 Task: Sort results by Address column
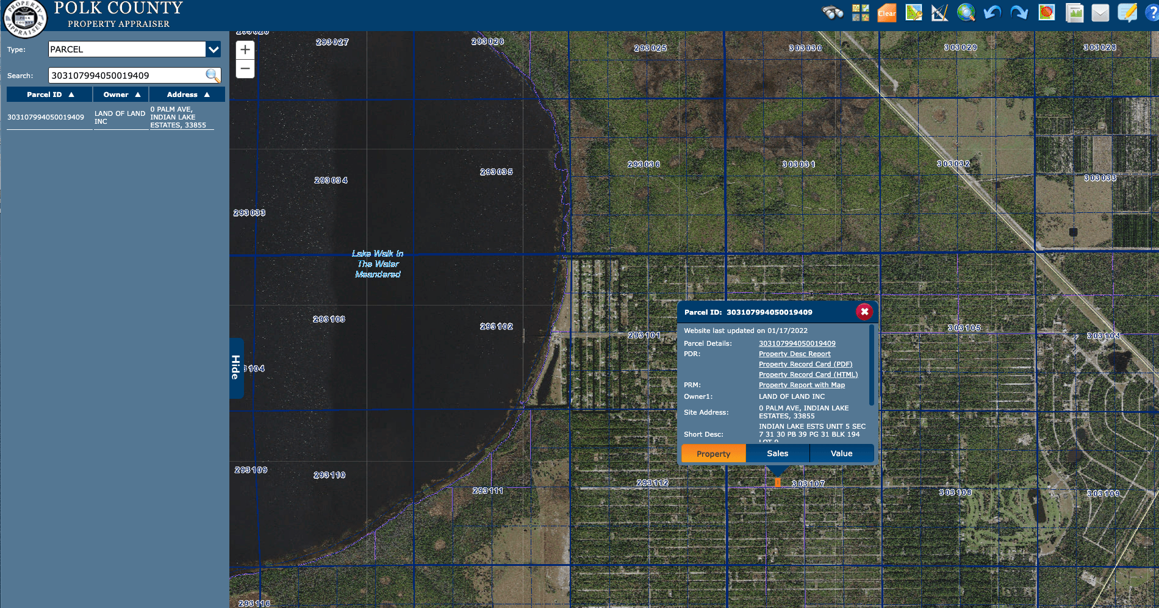click(188, 95)
